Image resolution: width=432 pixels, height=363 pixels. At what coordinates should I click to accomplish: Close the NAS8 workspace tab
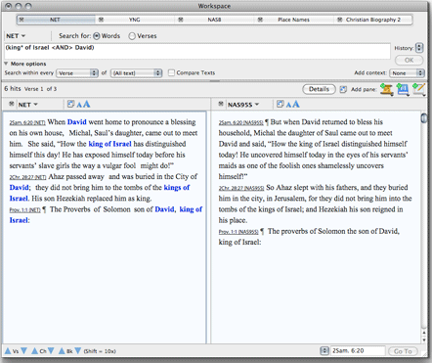click(181, 20)
